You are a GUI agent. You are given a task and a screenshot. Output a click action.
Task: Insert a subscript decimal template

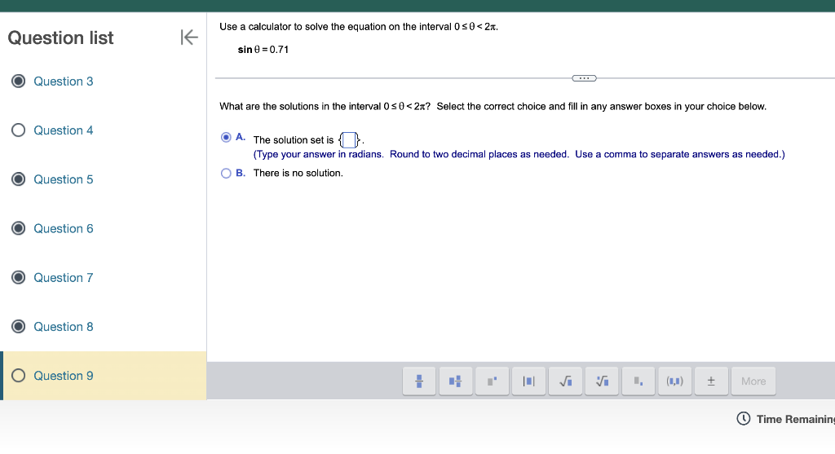(638, 381)
